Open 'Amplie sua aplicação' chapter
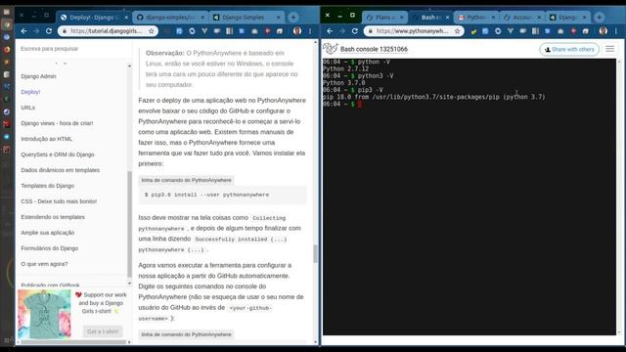 [x=48, y=233]
